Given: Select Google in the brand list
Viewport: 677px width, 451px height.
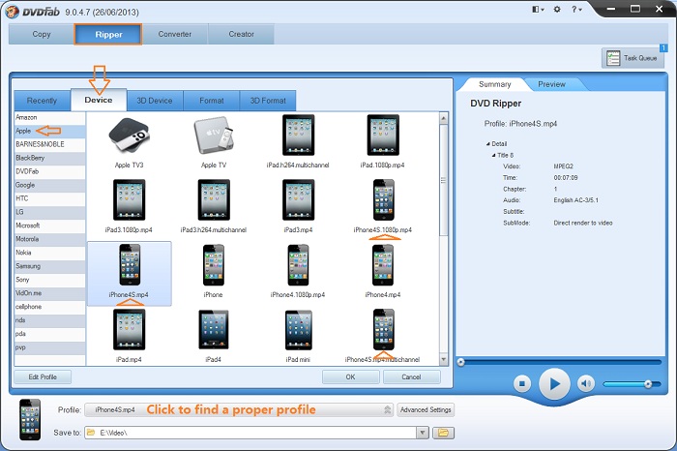Looking at the screenshot, I should click(49, 185).
